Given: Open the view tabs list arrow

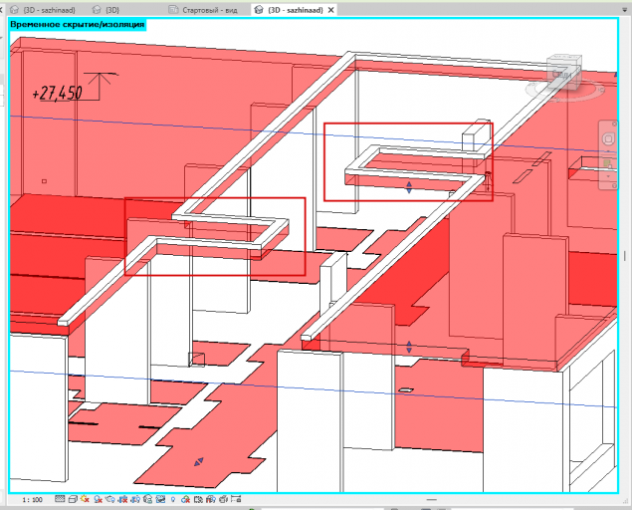Looking at the screenshot, I should tap(625, 10).
